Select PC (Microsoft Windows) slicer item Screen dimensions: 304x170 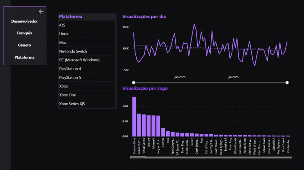click(x=87, y=60)
